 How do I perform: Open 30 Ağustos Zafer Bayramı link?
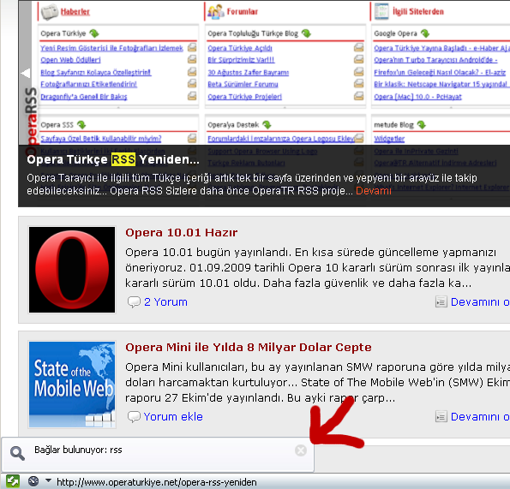tap(249, 72)
